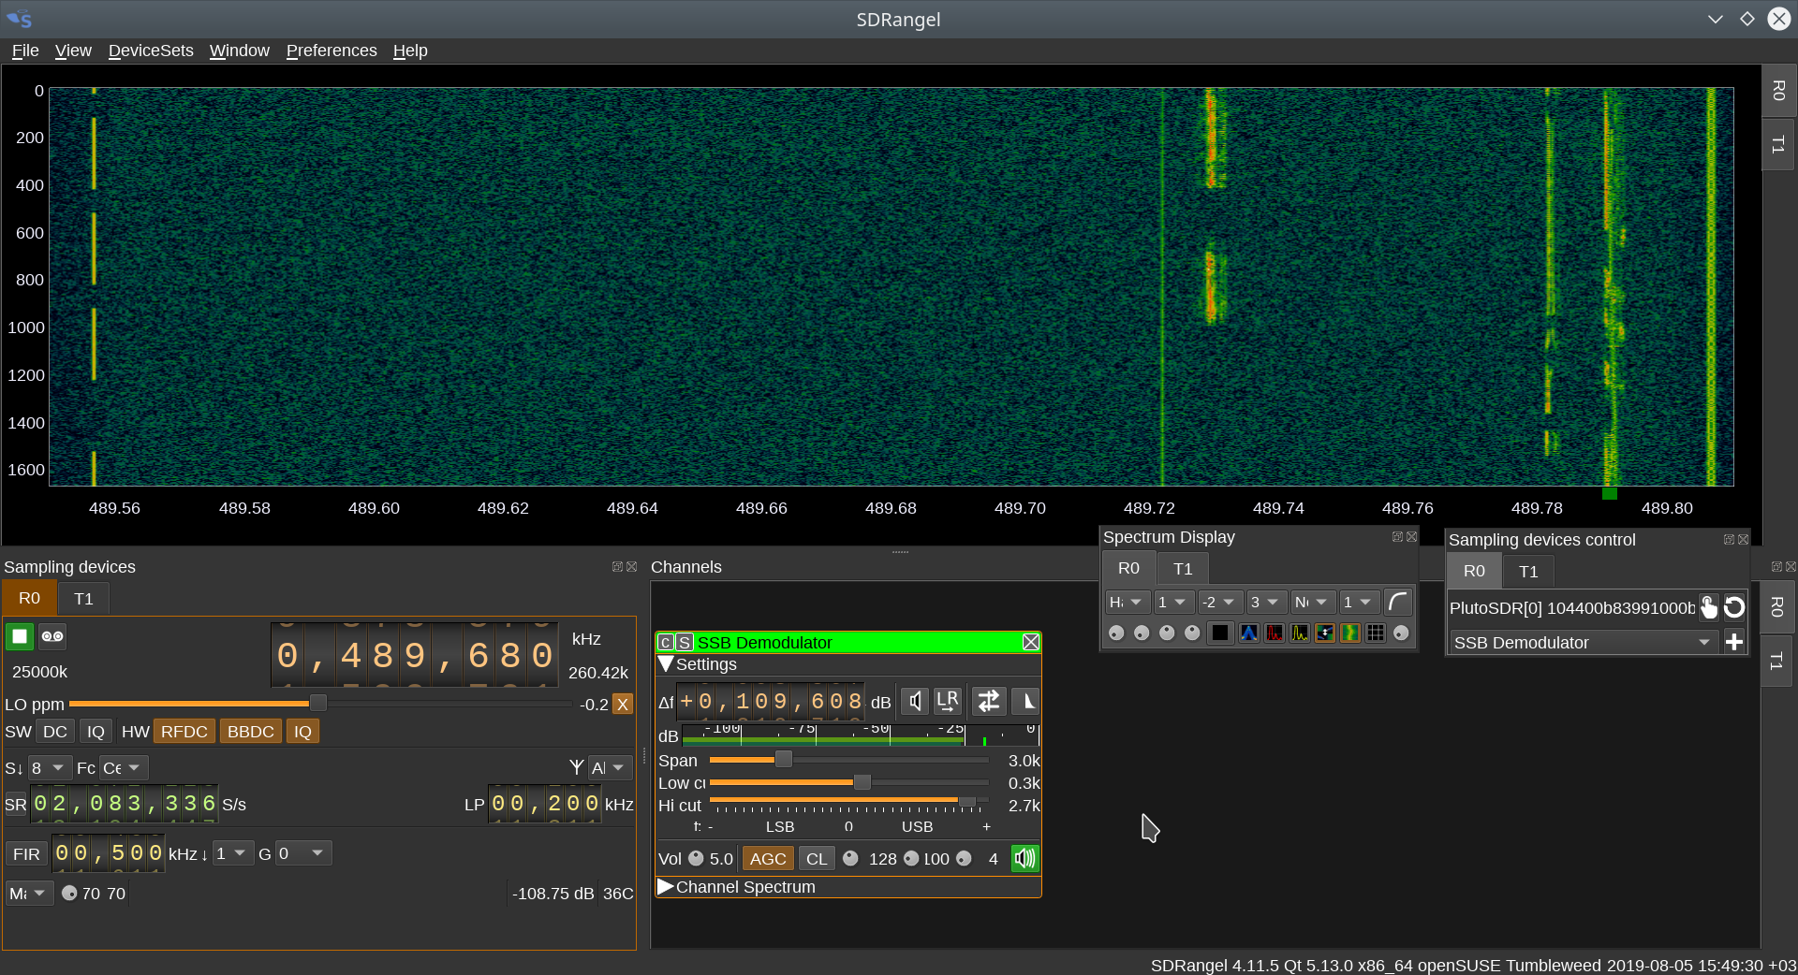Click the record I/Q tape icon
This screenshot has height=975, width=1798.
tap(52, 636)
